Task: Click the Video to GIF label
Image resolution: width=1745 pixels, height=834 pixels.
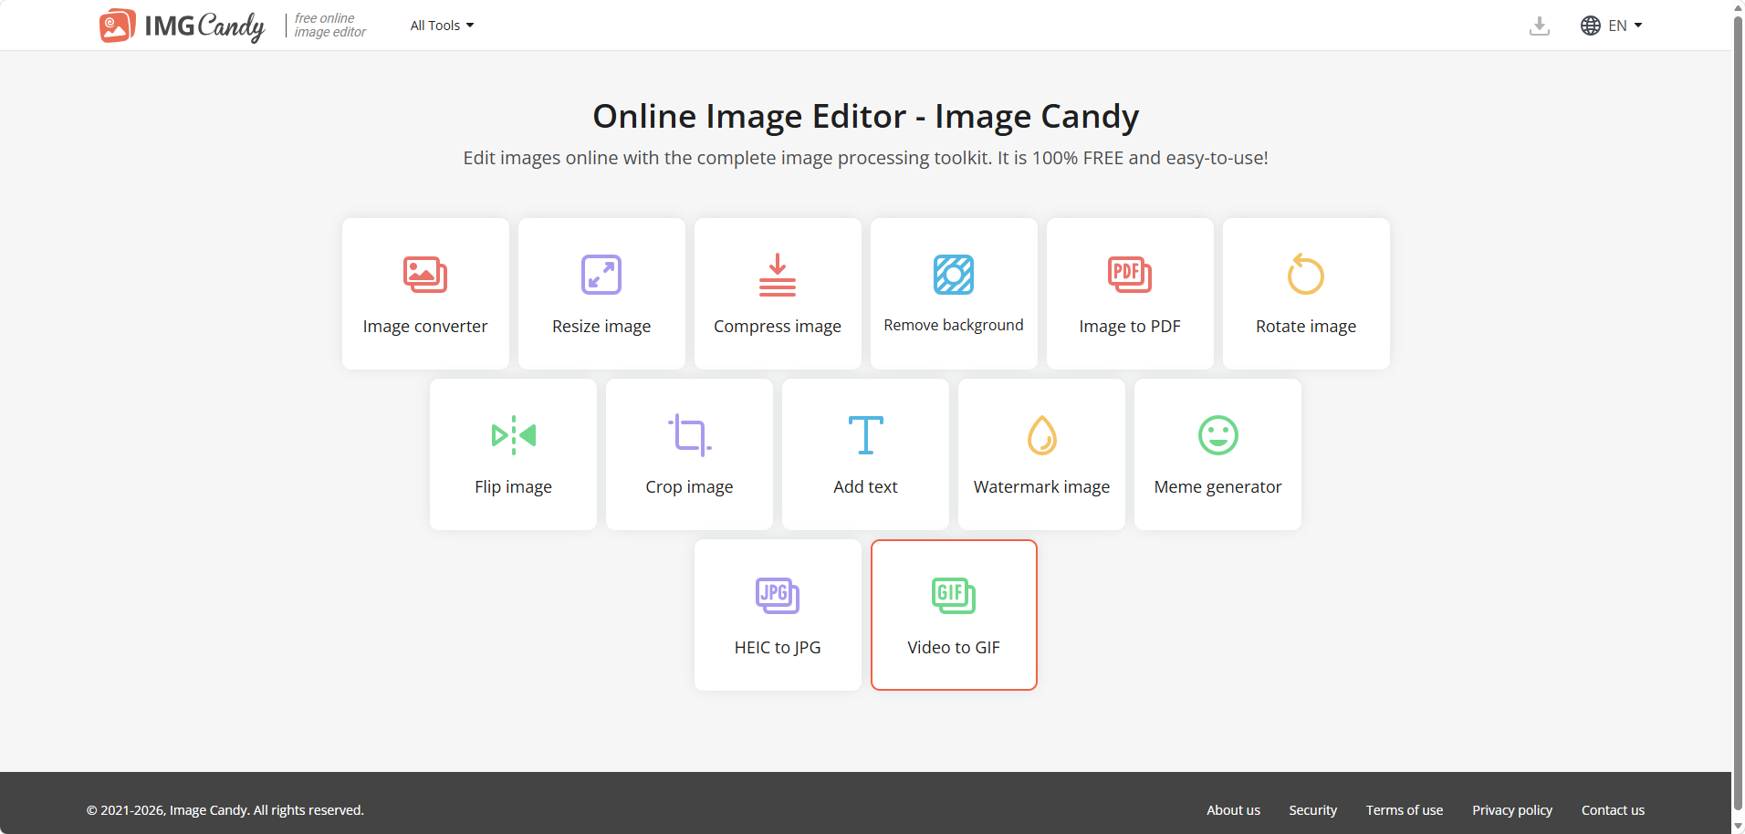Action: (x=954, y=648)
